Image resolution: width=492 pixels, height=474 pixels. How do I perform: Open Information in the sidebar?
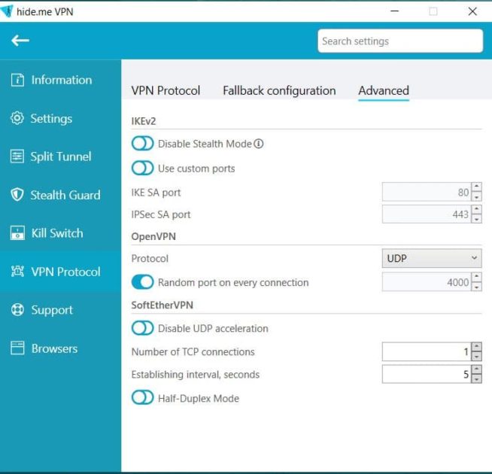click(x=60, y=80)
